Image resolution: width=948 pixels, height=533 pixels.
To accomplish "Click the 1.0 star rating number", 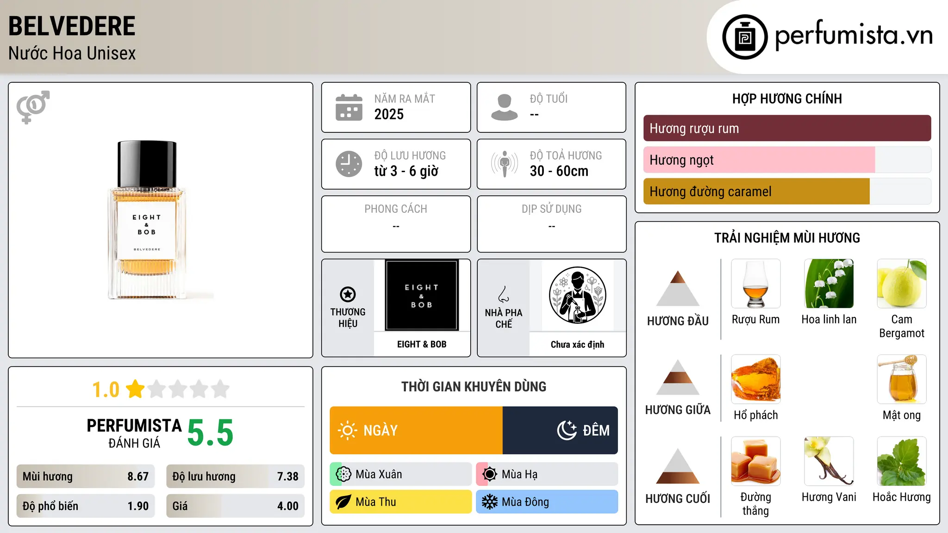I will tap(106, 390).
